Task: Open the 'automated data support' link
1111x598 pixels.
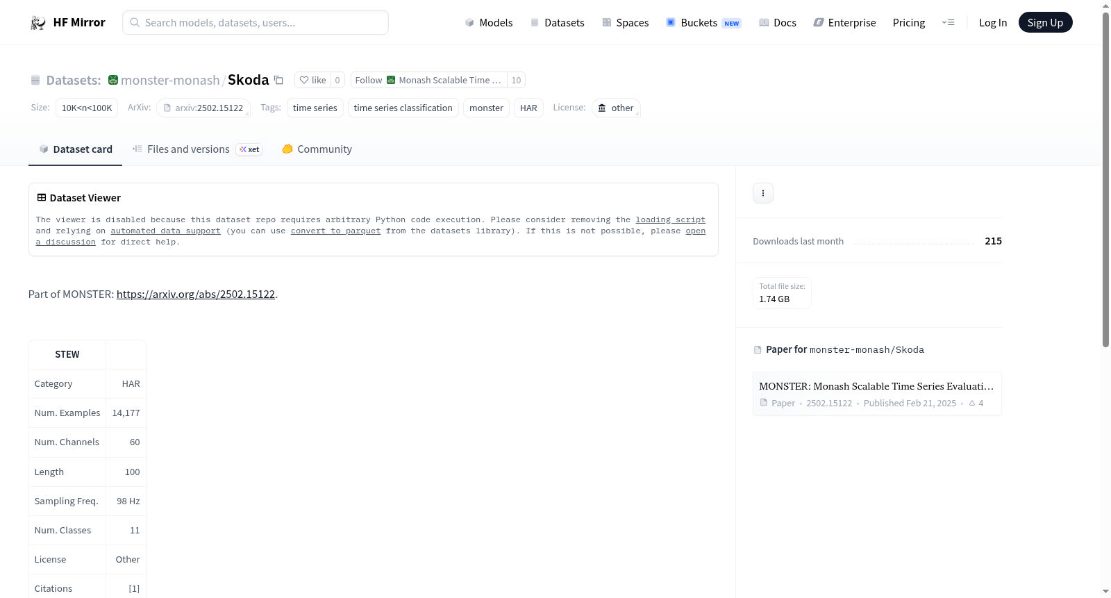Action: point(165,231)
